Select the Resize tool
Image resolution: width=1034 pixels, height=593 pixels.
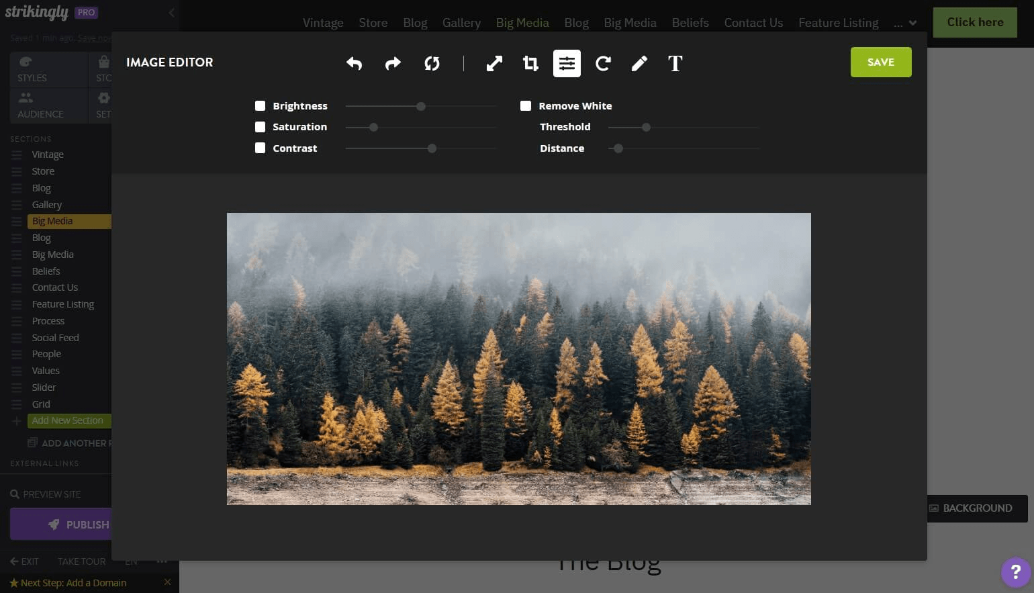click(494, 63)
